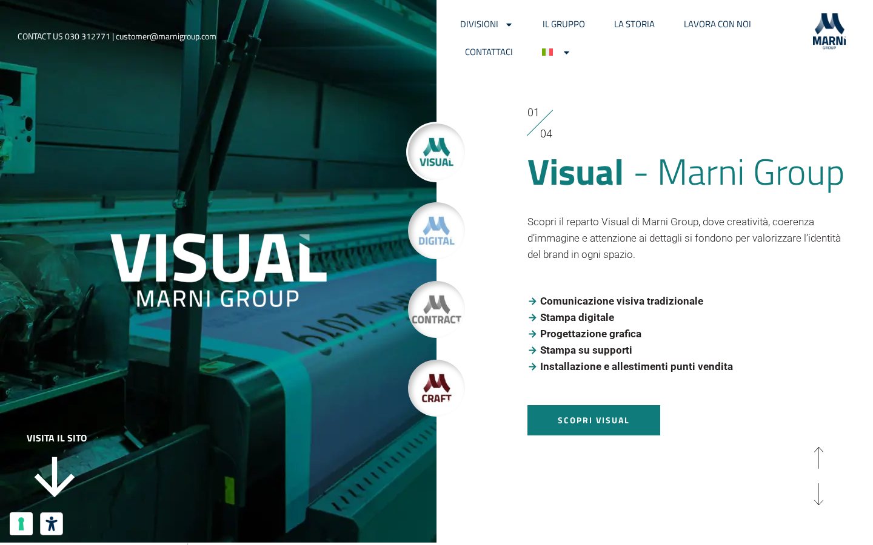Image resolution: width=873 pixels, height=545 pixels.
Task: Select the Contract division circle icon
Action: click(436, 309)
